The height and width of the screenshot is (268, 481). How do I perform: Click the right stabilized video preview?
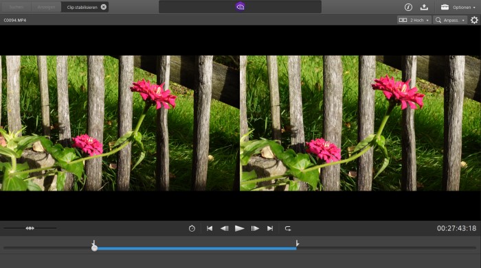[360, 123]
